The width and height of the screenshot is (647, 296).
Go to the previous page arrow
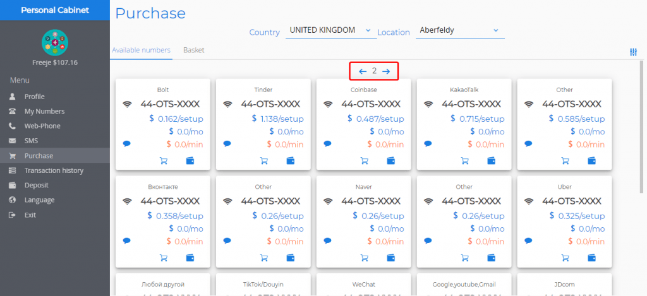point(363,71)
